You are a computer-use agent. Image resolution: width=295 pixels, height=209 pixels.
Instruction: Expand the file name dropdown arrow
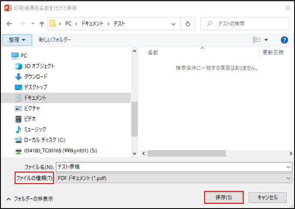(288, 167)
